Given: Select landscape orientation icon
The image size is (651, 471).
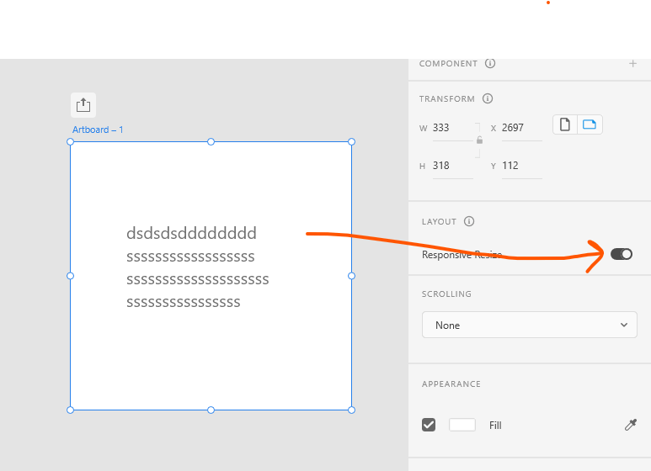Looking at the screenshot, I should click(590, 124).
